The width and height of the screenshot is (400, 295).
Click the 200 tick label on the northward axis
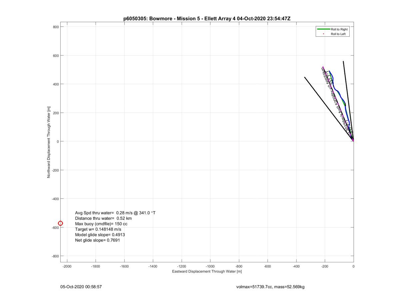56,113
